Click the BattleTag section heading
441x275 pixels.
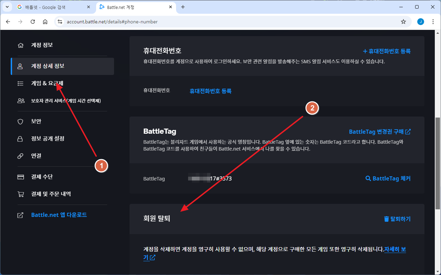pos(160,131)
